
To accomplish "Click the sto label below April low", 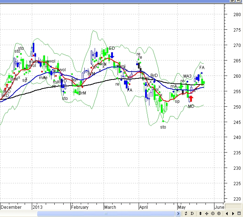I will 163,127.
